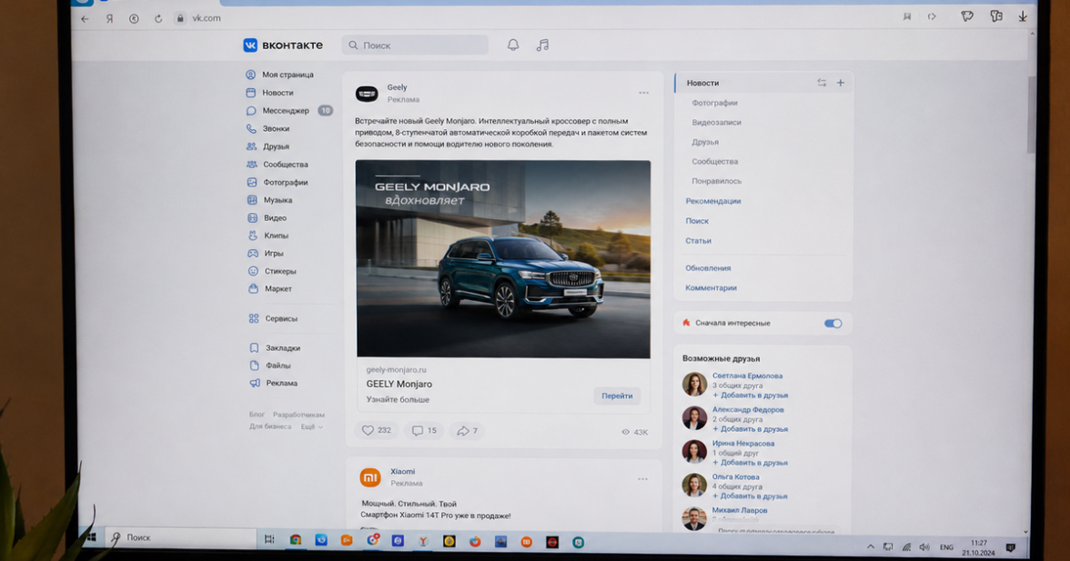Image resolution: width=1070 pixels, height=561 pixels.
Task: Click the Звонки phone icon
Action: pyautogui.click(x=251, y=128)
